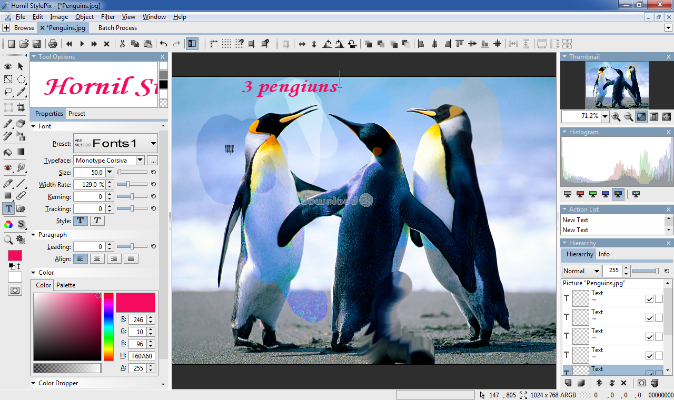Image resolution: width=674 pixels, height=400 pixels.
Task: Enable center paragraph alignment
Action: pyautogui.click(x=97, y=258)
